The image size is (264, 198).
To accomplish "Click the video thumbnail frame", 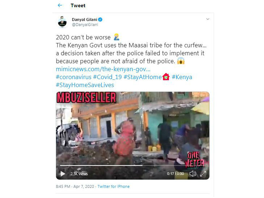I will pyautogui.click(x=132, y=130).
